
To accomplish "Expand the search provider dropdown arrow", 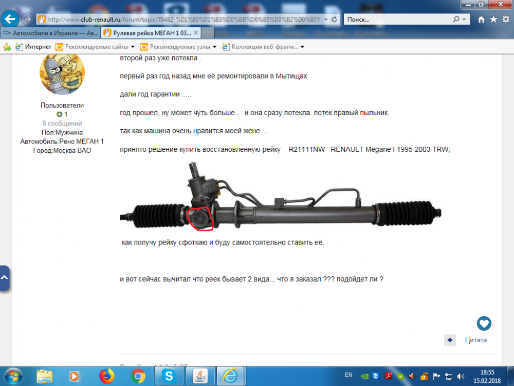I will click(464, 20).
